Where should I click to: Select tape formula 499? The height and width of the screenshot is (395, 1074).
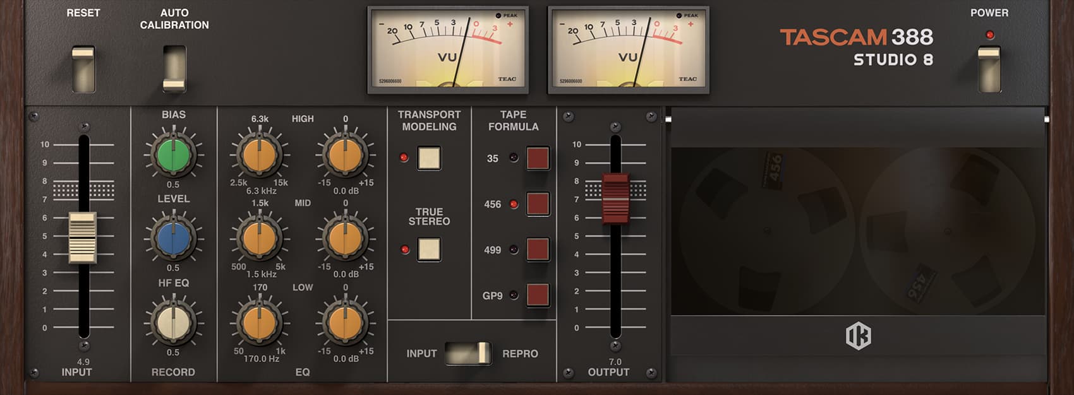[538, 250]
